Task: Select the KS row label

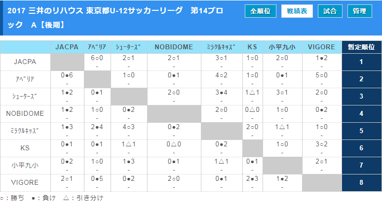Action: pyautogui.click(x=25, y=148)
